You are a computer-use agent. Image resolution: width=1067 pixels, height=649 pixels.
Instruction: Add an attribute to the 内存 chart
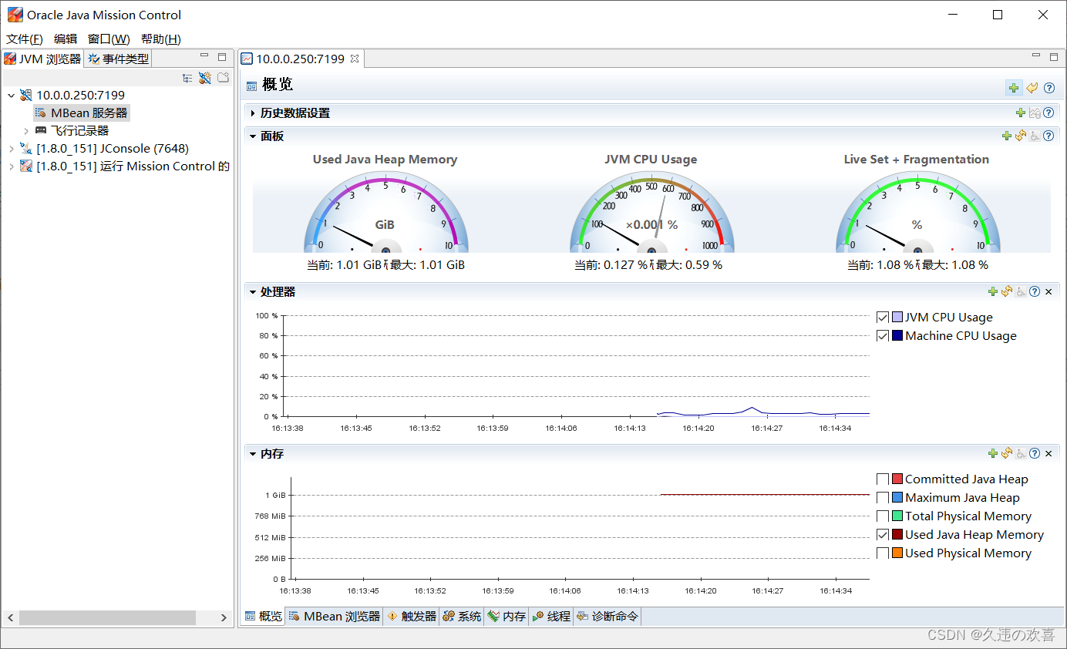[993, 453]
